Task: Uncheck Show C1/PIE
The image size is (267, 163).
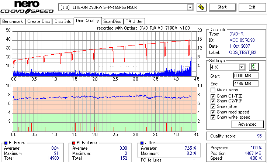Action: tap(213, 96)
